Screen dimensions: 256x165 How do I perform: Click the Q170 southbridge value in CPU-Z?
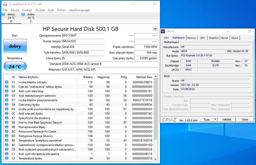point(215,65)
